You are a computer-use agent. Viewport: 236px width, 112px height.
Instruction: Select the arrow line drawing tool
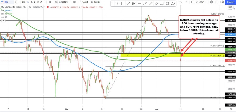145,4
